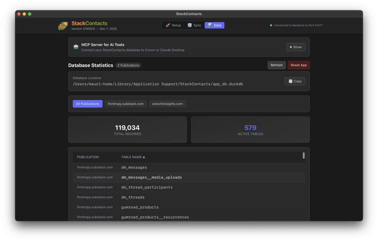Click the sync arrows icon
The width and height of the screenshot is (378, 241).
click(190, 25)
